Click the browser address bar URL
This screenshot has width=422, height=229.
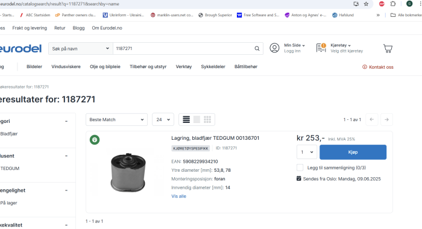(60, 4)
